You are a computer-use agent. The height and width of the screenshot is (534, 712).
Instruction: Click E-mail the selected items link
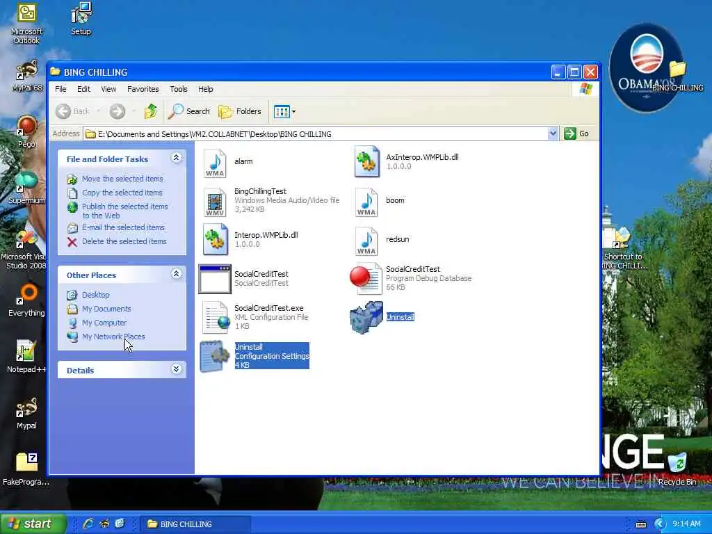(123, 227)
